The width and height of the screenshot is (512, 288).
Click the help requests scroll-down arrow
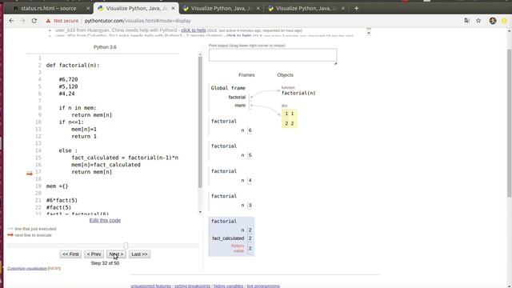(x=369, y=33)
